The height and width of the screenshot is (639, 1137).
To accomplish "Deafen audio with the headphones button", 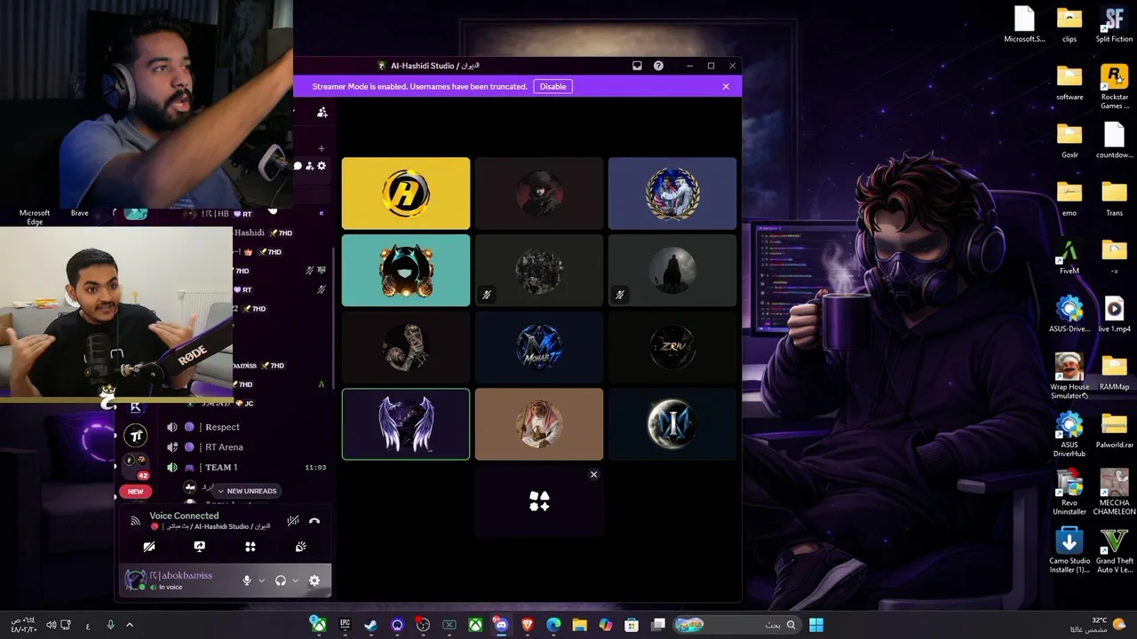I will (x=281, y=580).
